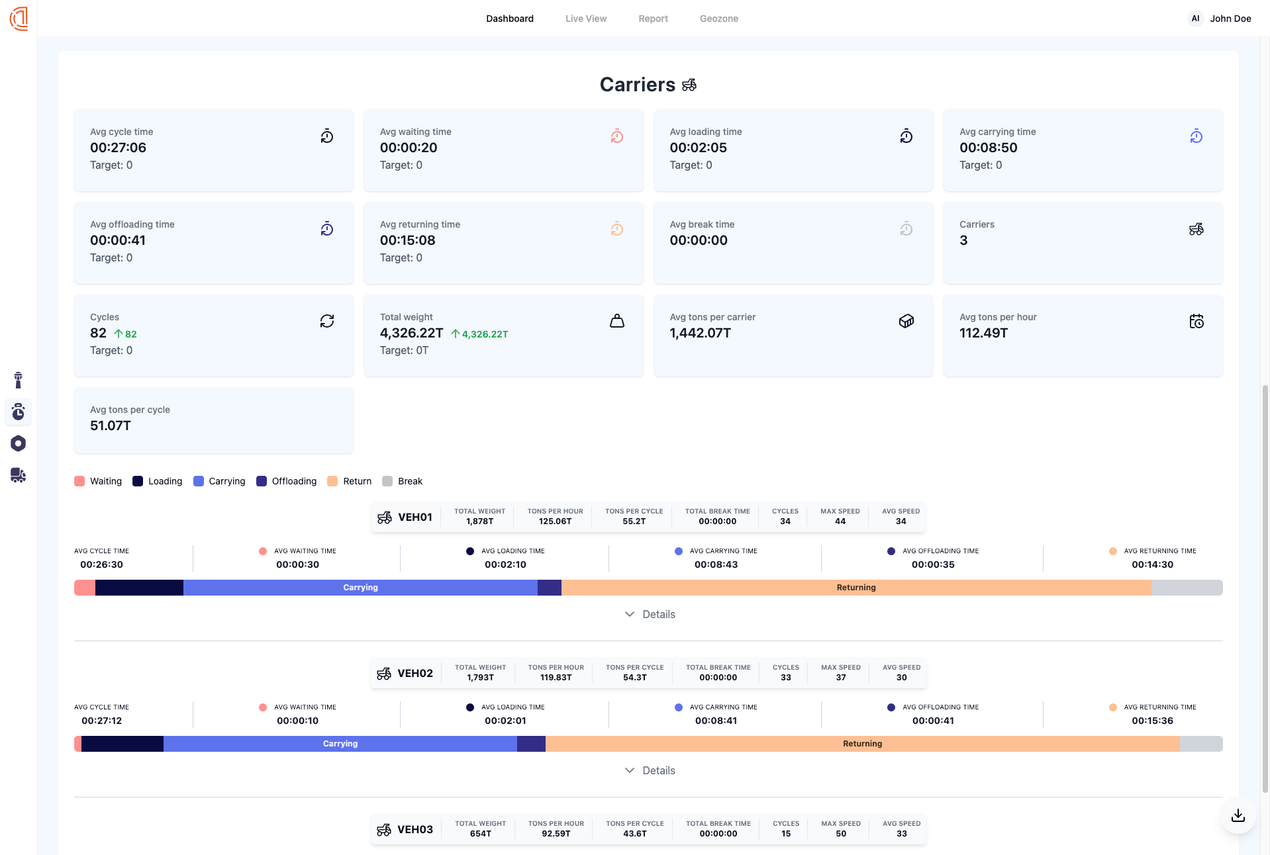Click the download icon button
Image resolution: width=1270 pixels, height=855 pixels.
[1238, 815]
